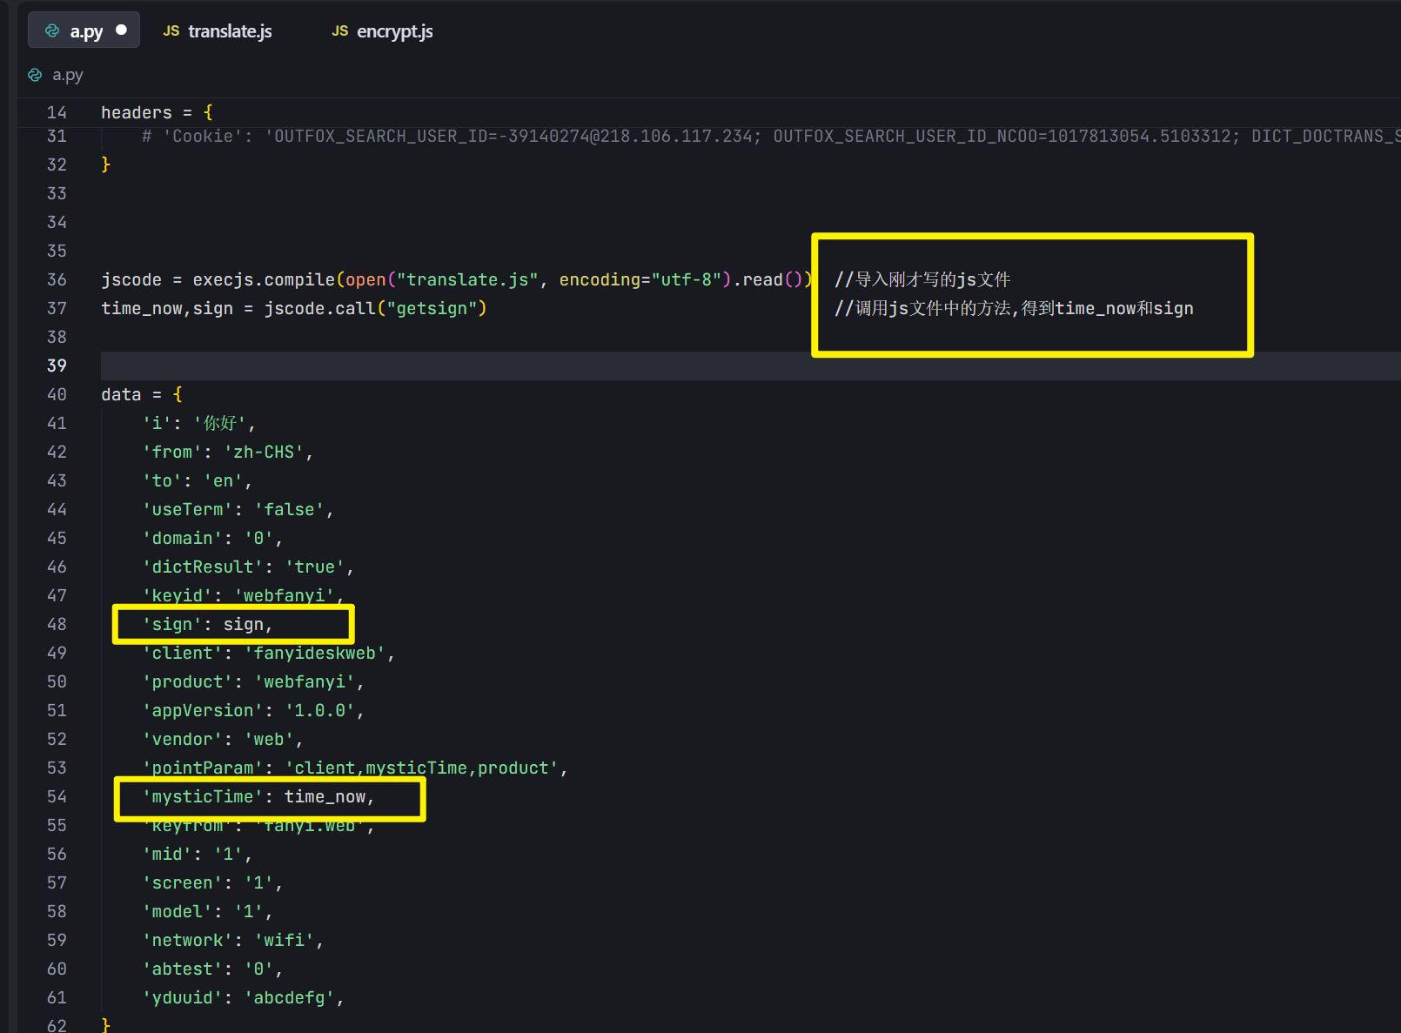This screenshot has width=1401, height=1033.
Task: Click line number 62 in the gutter
Action: pyautogui.click(x=57, y=1025)
